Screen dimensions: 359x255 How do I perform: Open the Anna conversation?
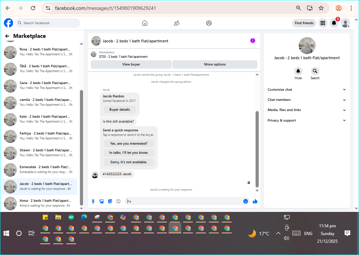click(x=39, y=203)
